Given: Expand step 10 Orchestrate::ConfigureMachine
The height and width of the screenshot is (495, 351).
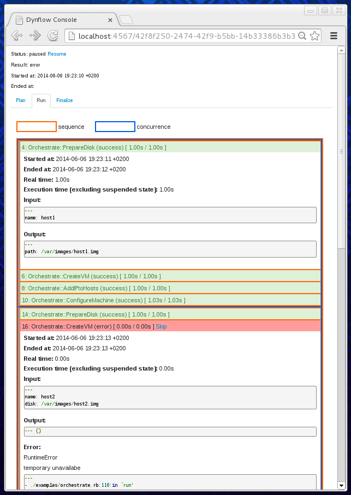Looking at the screenshot, I should pyautogui.click(x=170, y=300).
